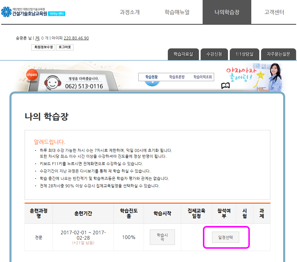Click the ohpass orange badge icon
This screenshot has width=297, height=262.
pos(32,74)
